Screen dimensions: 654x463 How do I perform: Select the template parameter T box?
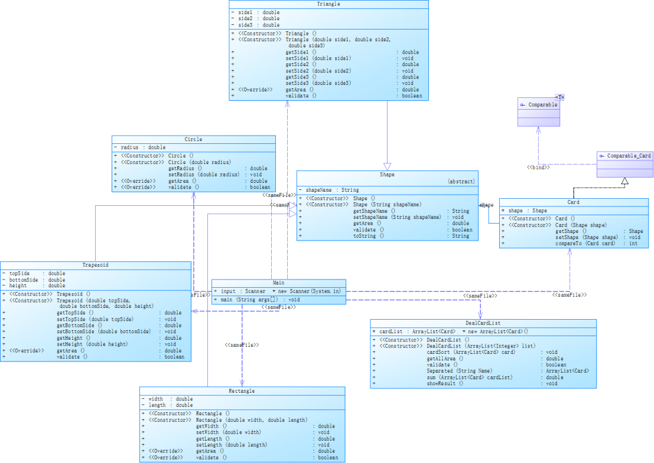tap(559, 97)
